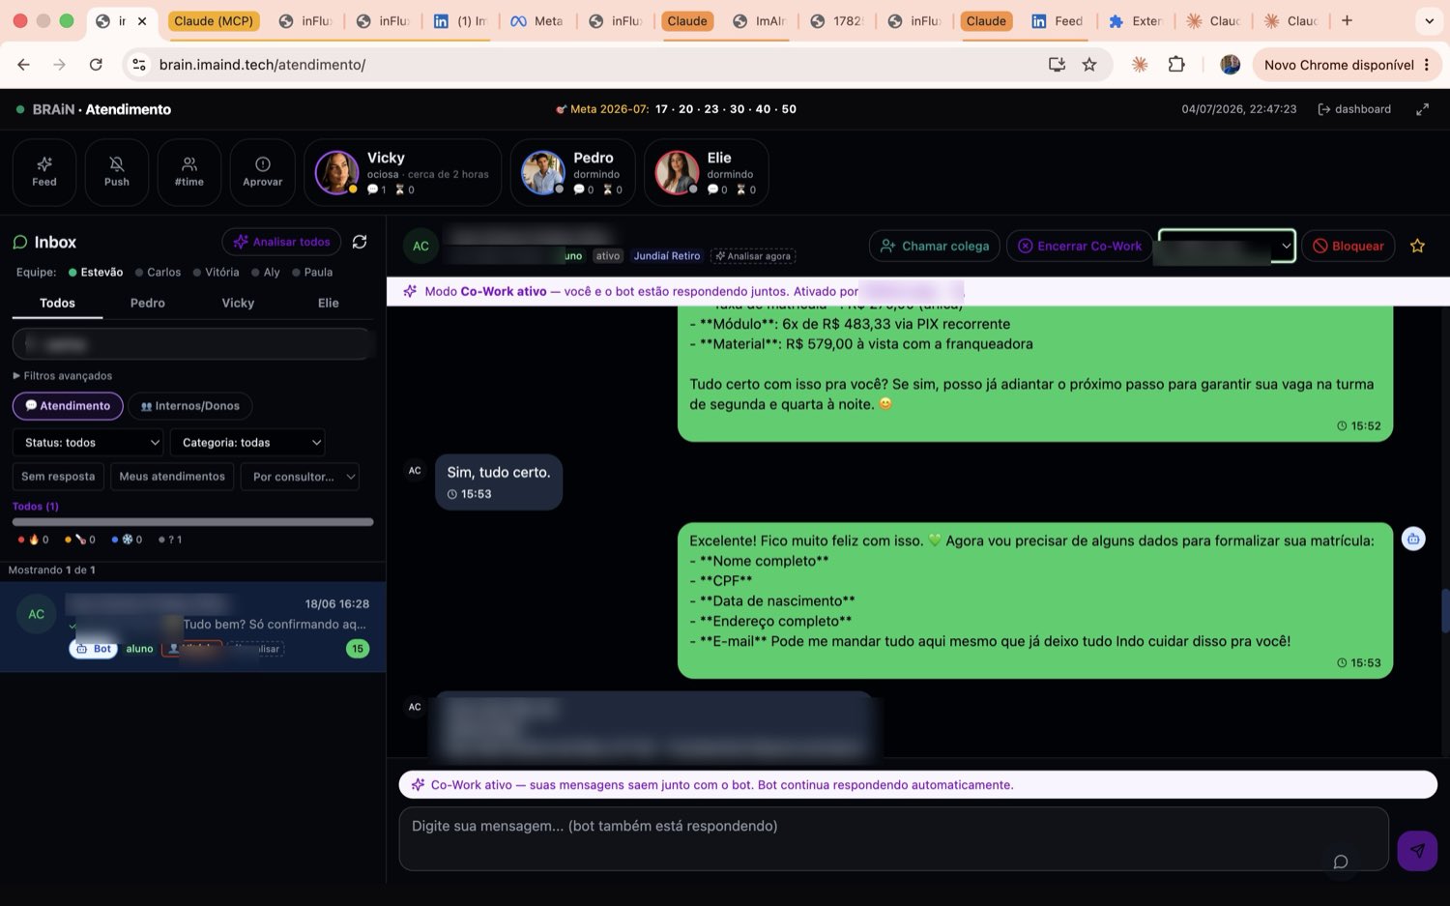This screenshot has width=1450, height=906.
Task: Select team member Estevão
Action: (x=96, y=273)
